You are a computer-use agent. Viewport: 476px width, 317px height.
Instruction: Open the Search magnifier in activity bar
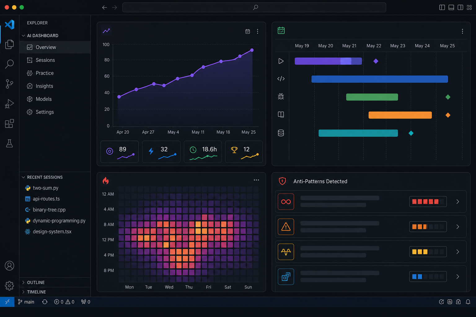10,64
